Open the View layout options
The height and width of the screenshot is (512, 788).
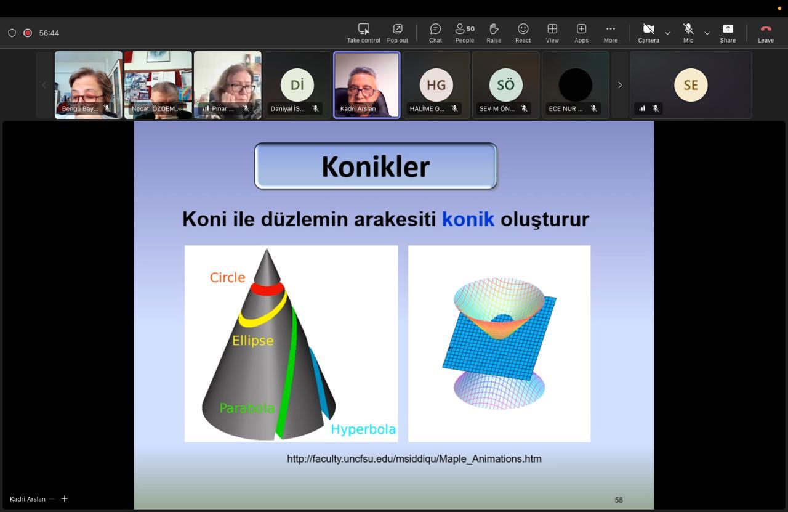point(552,33)
